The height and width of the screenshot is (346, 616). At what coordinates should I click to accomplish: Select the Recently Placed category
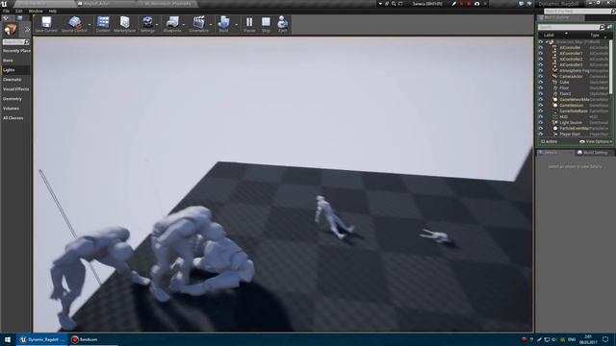(x=16, y=51)
